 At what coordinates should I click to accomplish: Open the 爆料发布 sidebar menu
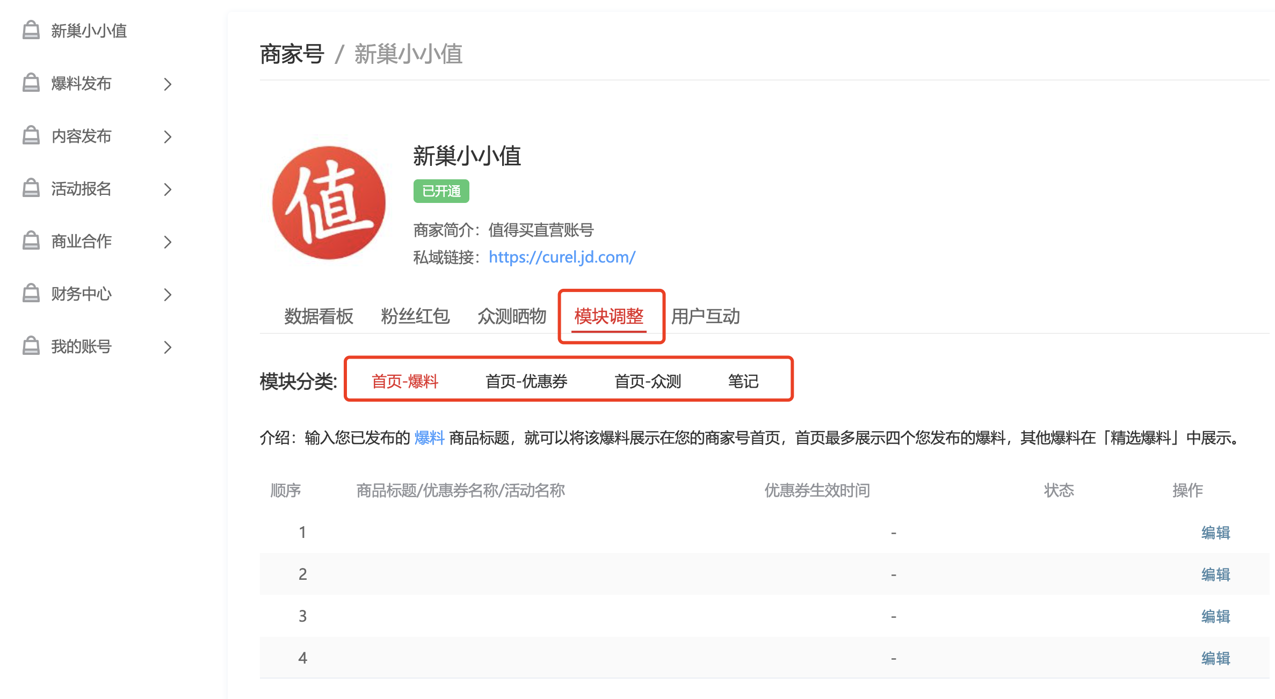tap(81, 84)
